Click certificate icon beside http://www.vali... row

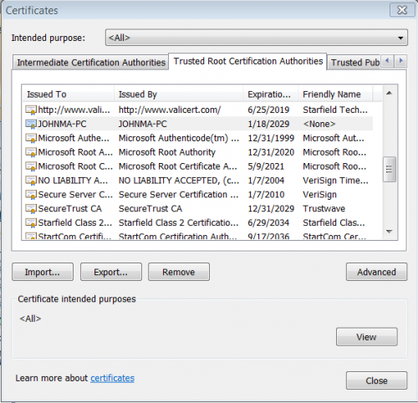[x=31, y=110]
